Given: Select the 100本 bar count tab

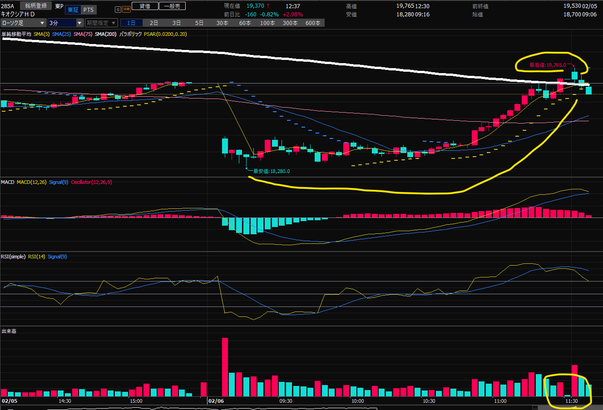Looking at the screenshot, I should point(267,23).
